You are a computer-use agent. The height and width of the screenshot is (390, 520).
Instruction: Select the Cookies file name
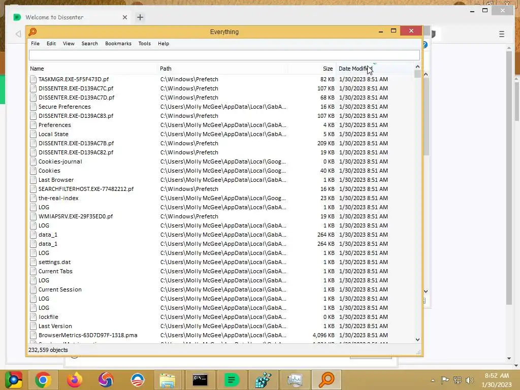(49, 171)
